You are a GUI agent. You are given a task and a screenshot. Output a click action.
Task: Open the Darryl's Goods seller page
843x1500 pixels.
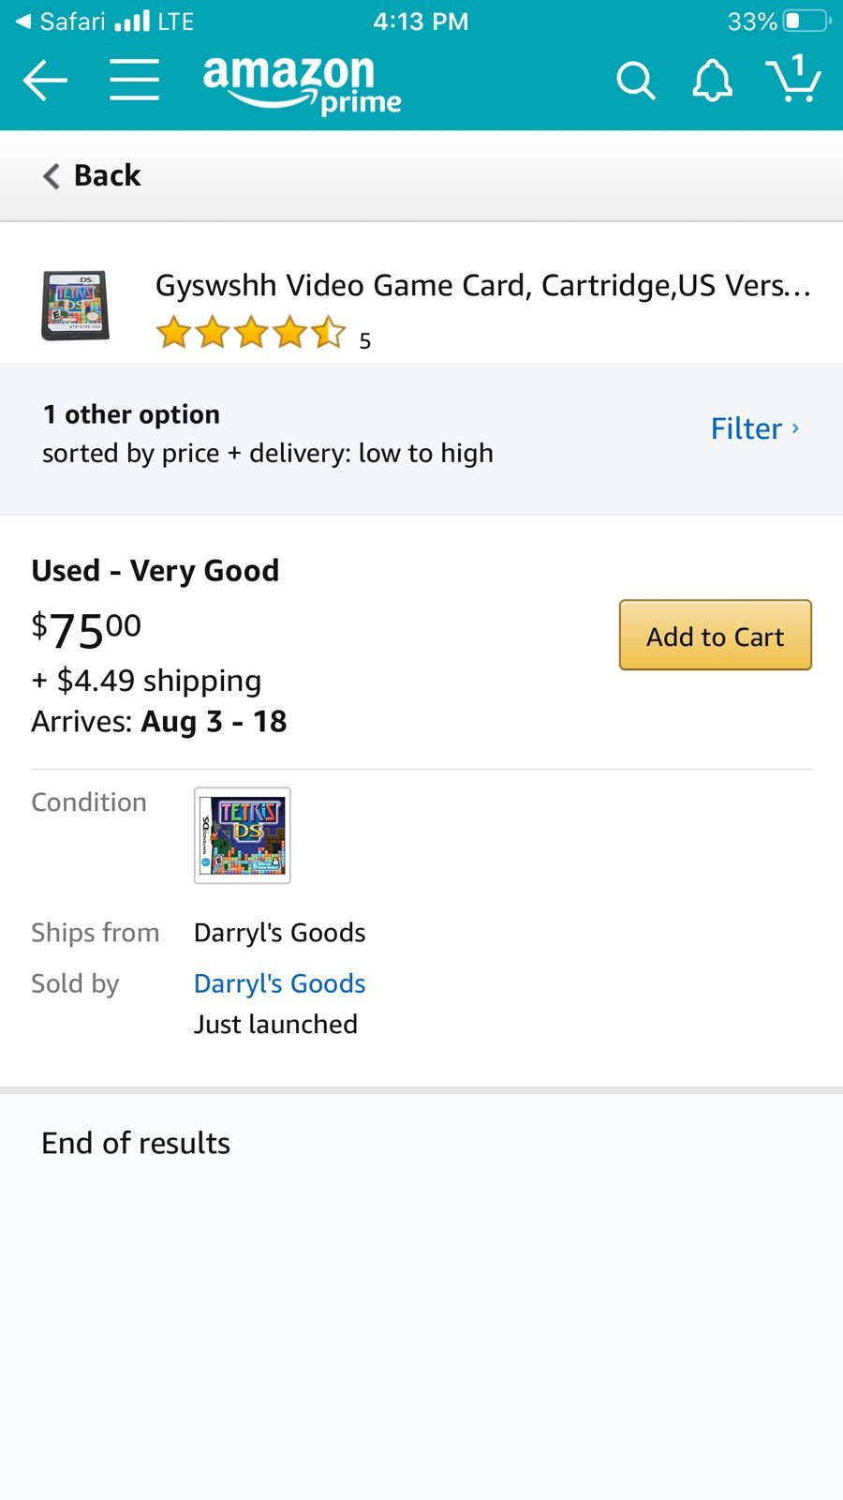click(279, 983)
